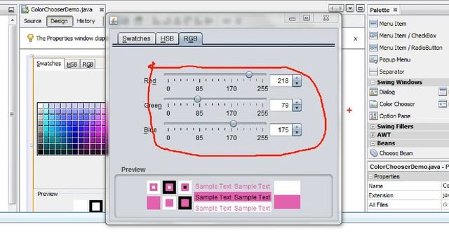This screenshot has height=252, width=449.
Task: Choose the Option Pane icon in Palette
Action: click(x=373, y=115)
